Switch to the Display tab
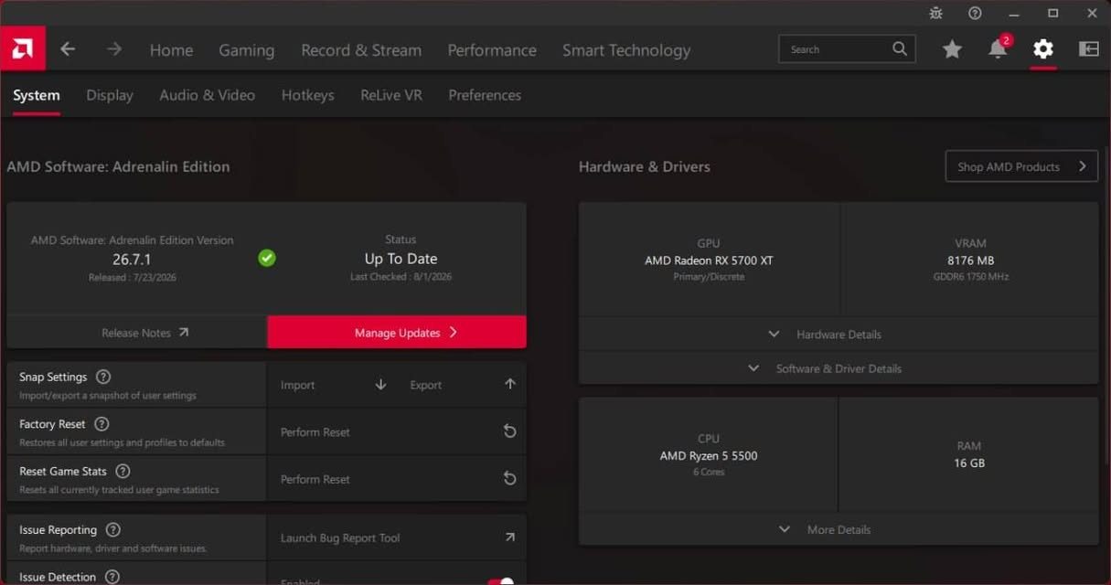Image resolution: width=1111 pixels, height=585 pixels. pyautogui.click(x=110, y=95)
